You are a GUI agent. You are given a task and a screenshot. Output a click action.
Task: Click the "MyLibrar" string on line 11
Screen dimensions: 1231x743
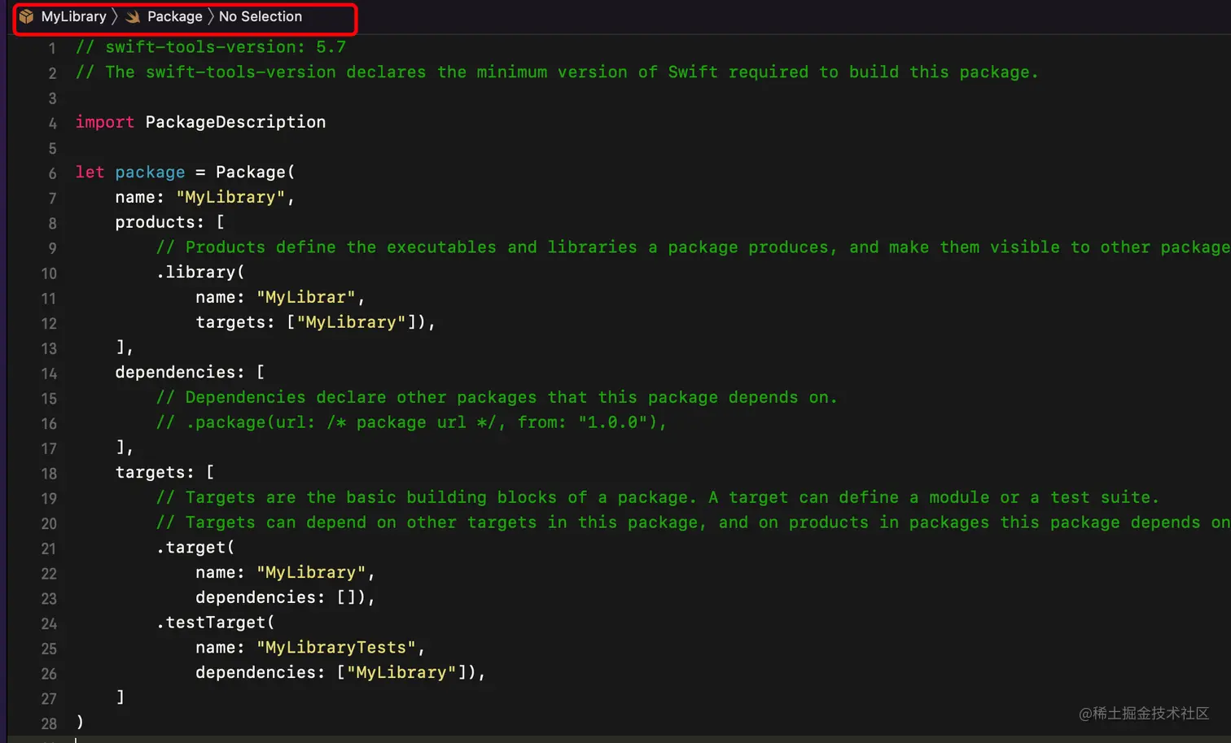[x=306, y=298]
